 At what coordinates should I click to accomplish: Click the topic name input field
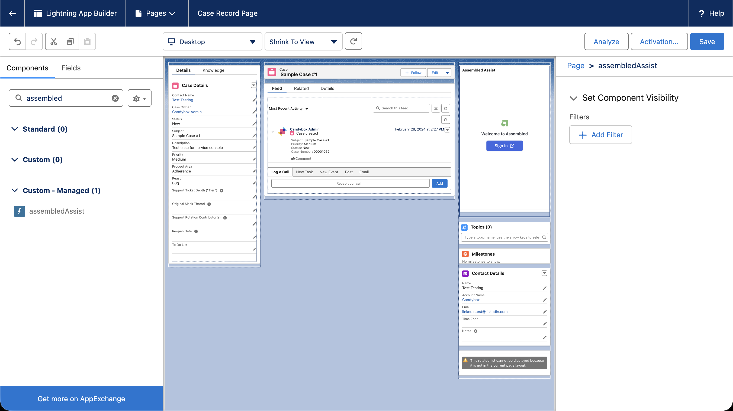coord(504,237)
